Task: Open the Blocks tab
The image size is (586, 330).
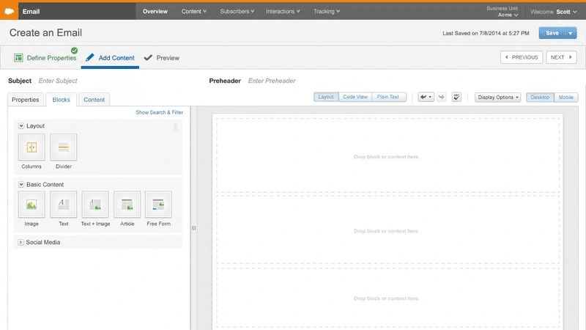Action: 62,100
